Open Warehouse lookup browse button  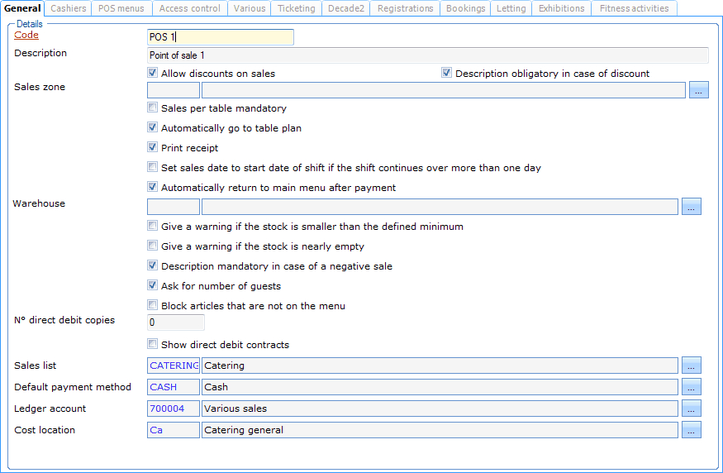692,207
